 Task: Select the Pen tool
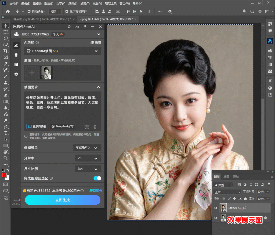point(6,126)
